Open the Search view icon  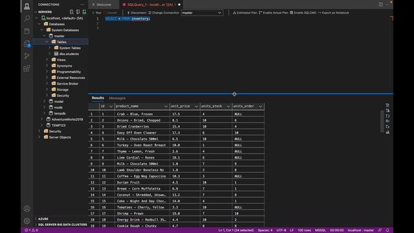(x=27, y=19)
